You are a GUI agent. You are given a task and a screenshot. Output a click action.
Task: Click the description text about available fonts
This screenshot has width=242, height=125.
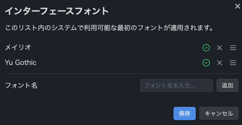[109, 28]
